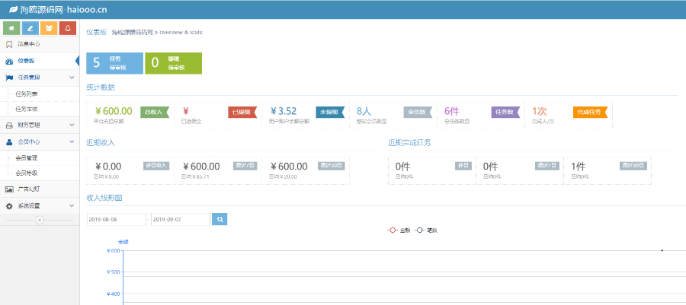Click the start date field 2019-08-08
686x305 pixels.
[116, 220]
